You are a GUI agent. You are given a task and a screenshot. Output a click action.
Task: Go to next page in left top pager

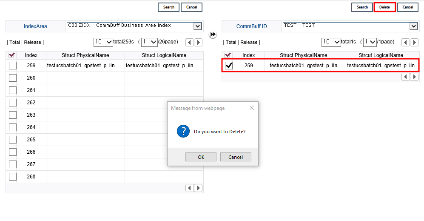(199, 42)
